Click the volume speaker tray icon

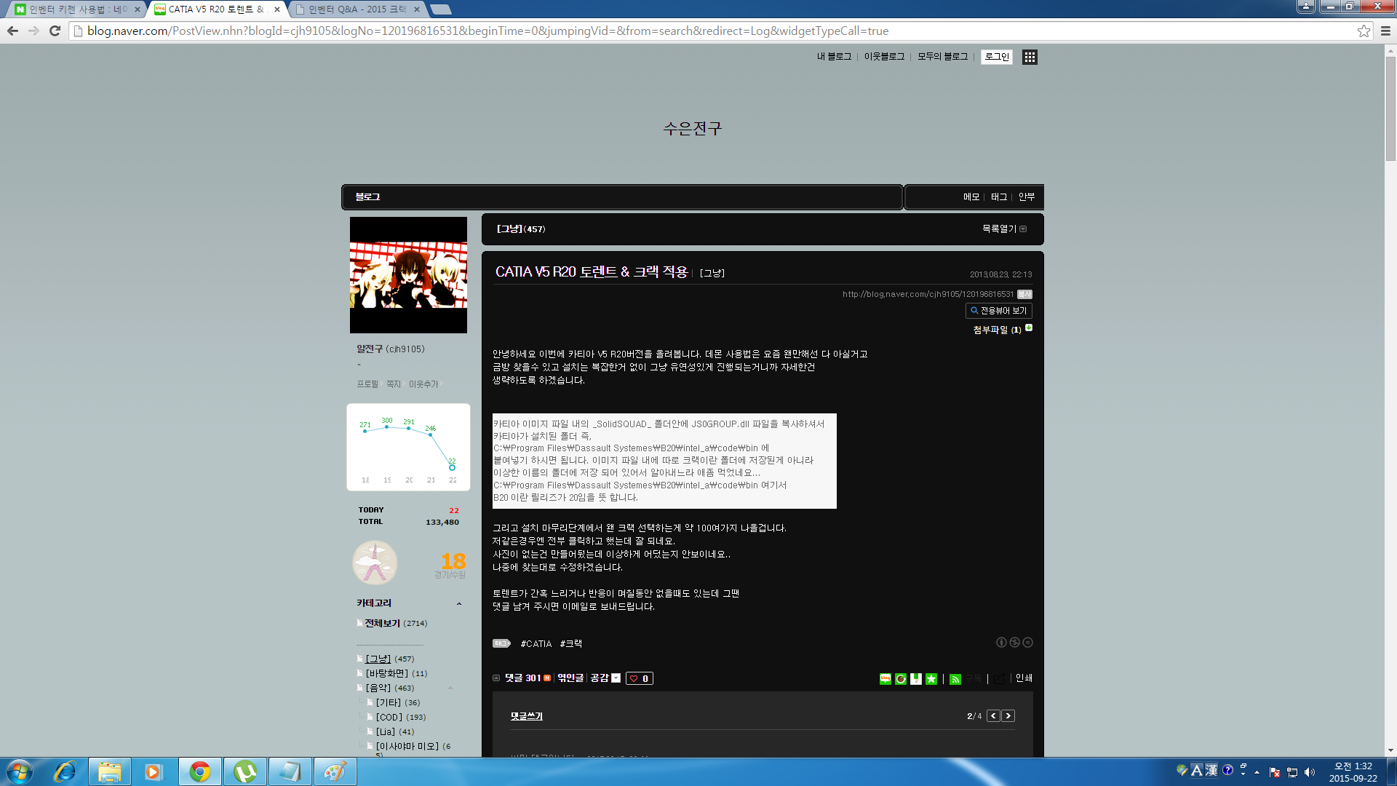point(1310,771)
